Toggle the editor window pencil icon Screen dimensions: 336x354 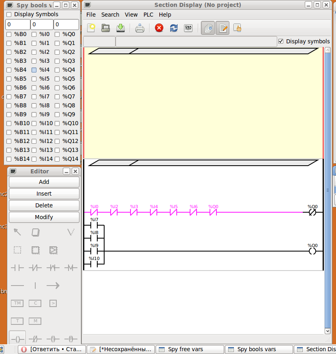[x=223, y=28]
